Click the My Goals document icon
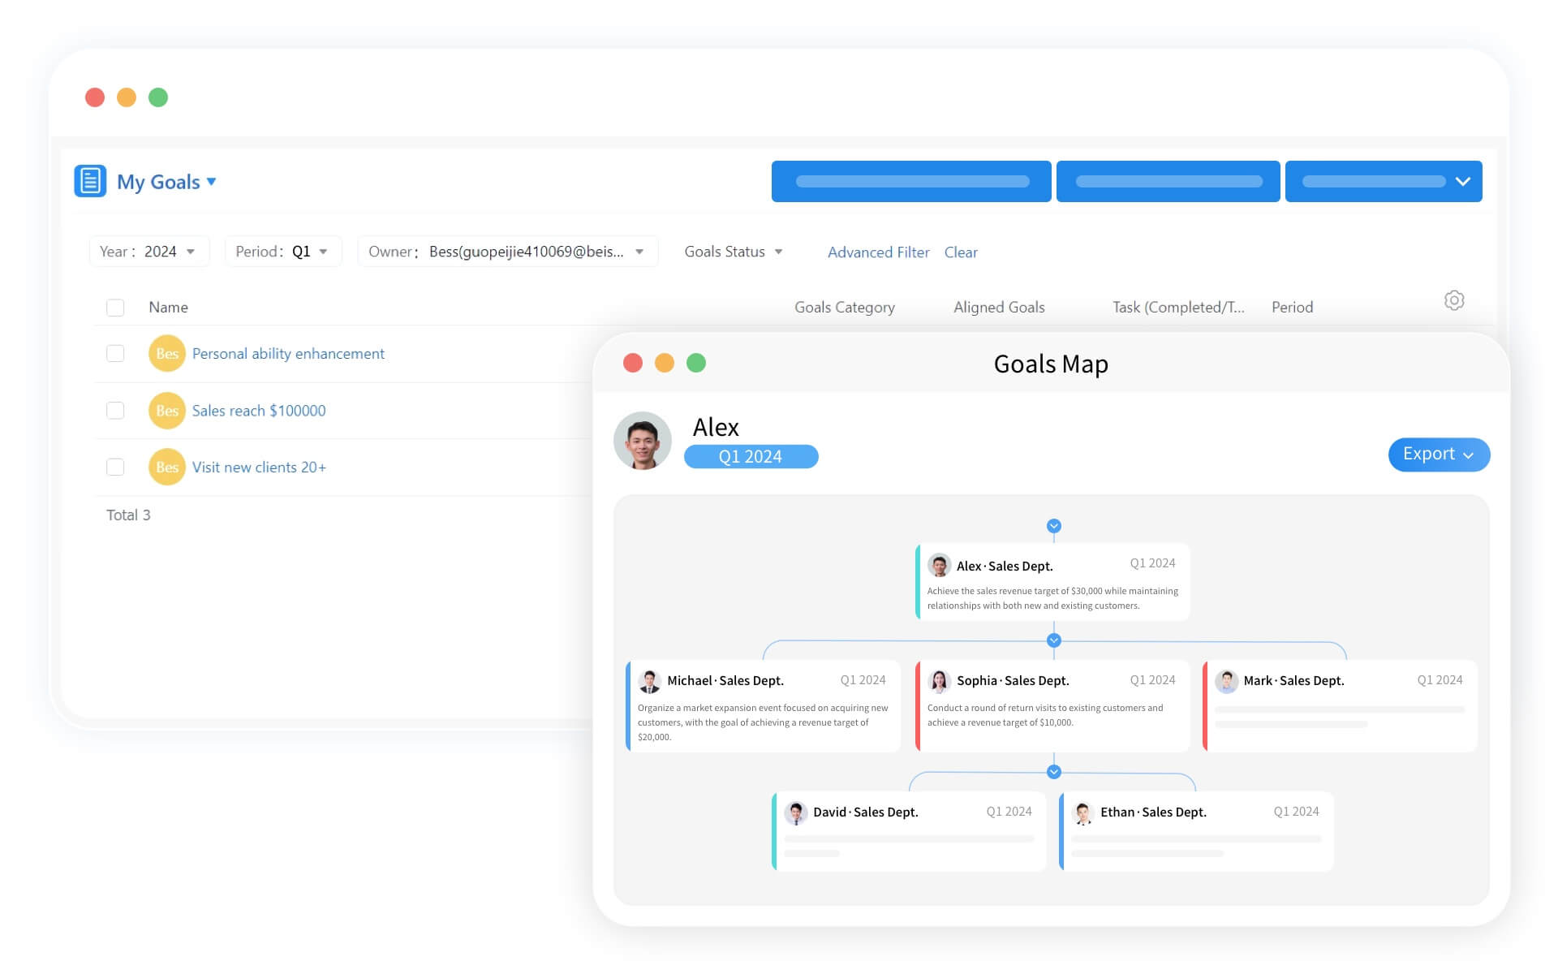This screenshot has height=974, width=1558. point(90,181)
